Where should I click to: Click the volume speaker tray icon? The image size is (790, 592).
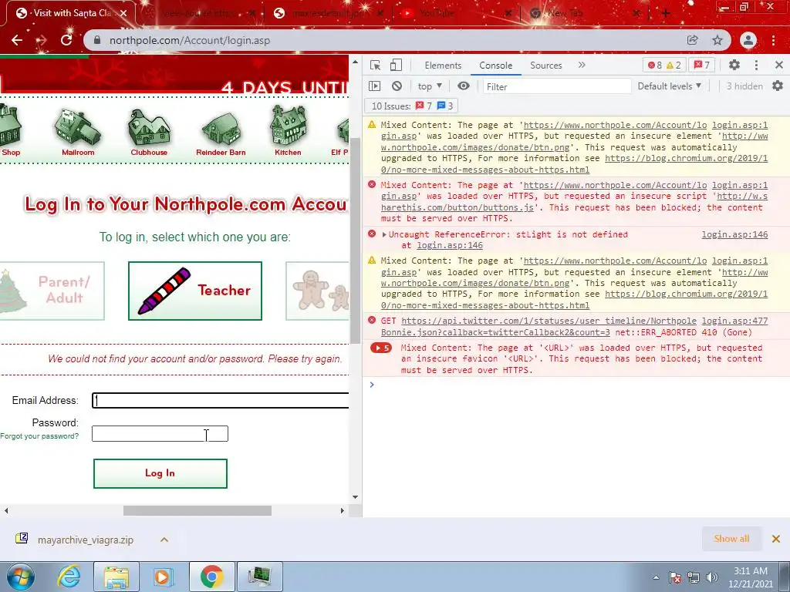pyautogui.click(x=712, y=577)
